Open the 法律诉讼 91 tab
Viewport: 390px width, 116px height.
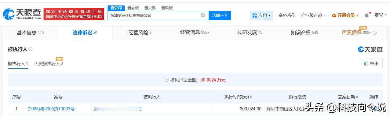85,32
